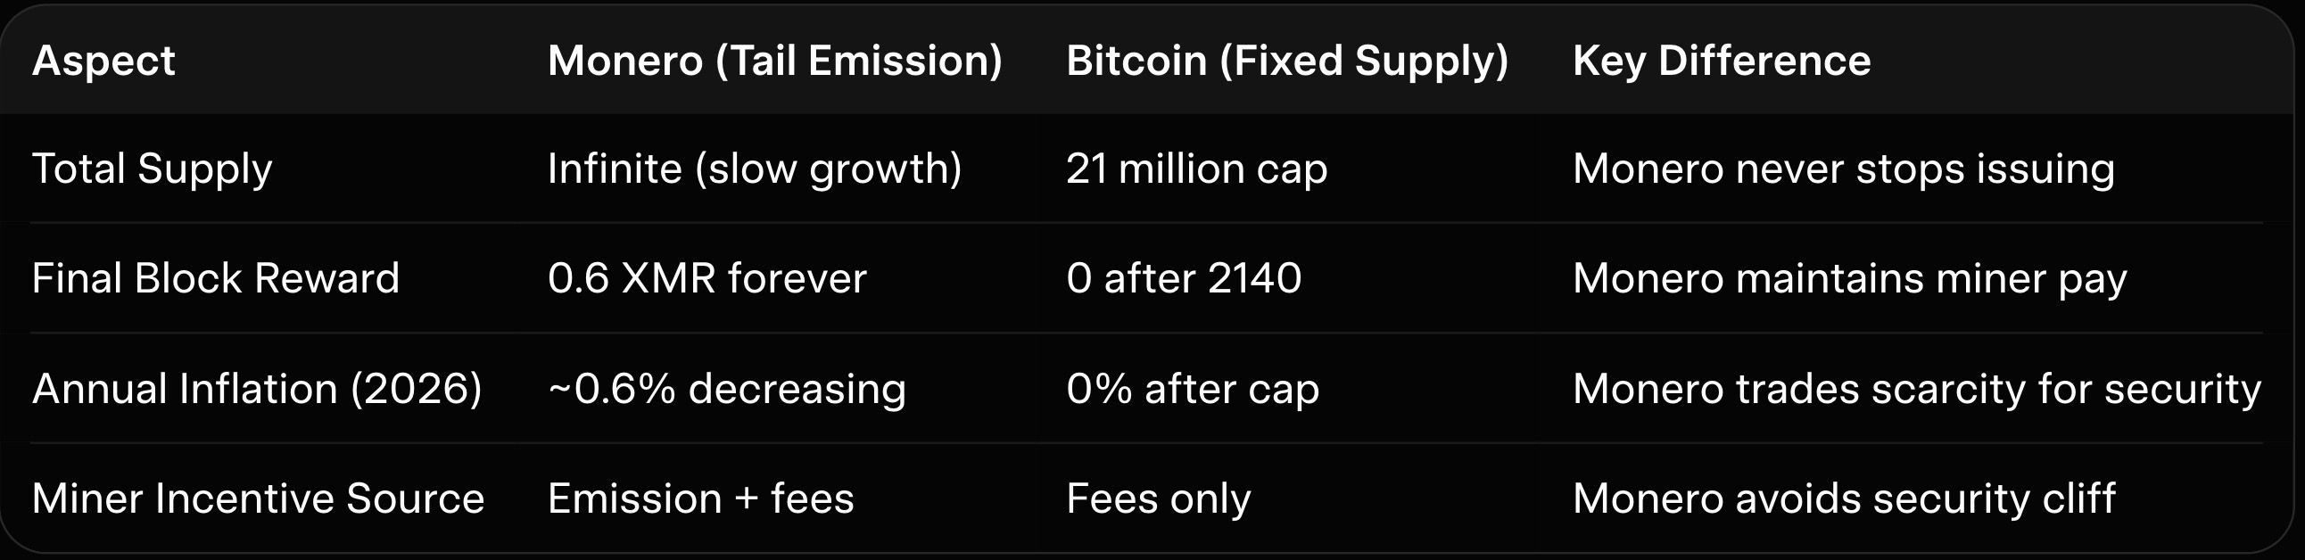Image resolution: width=2305 pixels, height=560 pixels.
Task: Click Monero trades scarcity for security cell
Action: [1917, 388]
